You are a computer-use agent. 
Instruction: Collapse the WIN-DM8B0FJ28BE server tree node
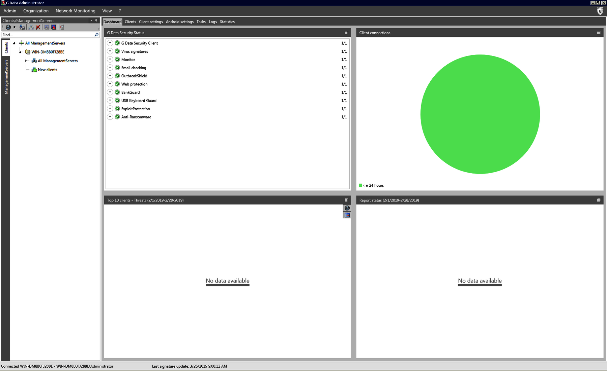(x=21, y=52)
